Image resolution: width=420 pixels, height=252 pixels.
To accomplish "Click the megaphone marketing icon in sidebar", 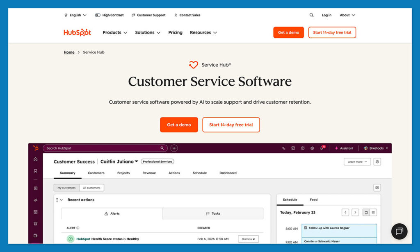I will (36, 200).
